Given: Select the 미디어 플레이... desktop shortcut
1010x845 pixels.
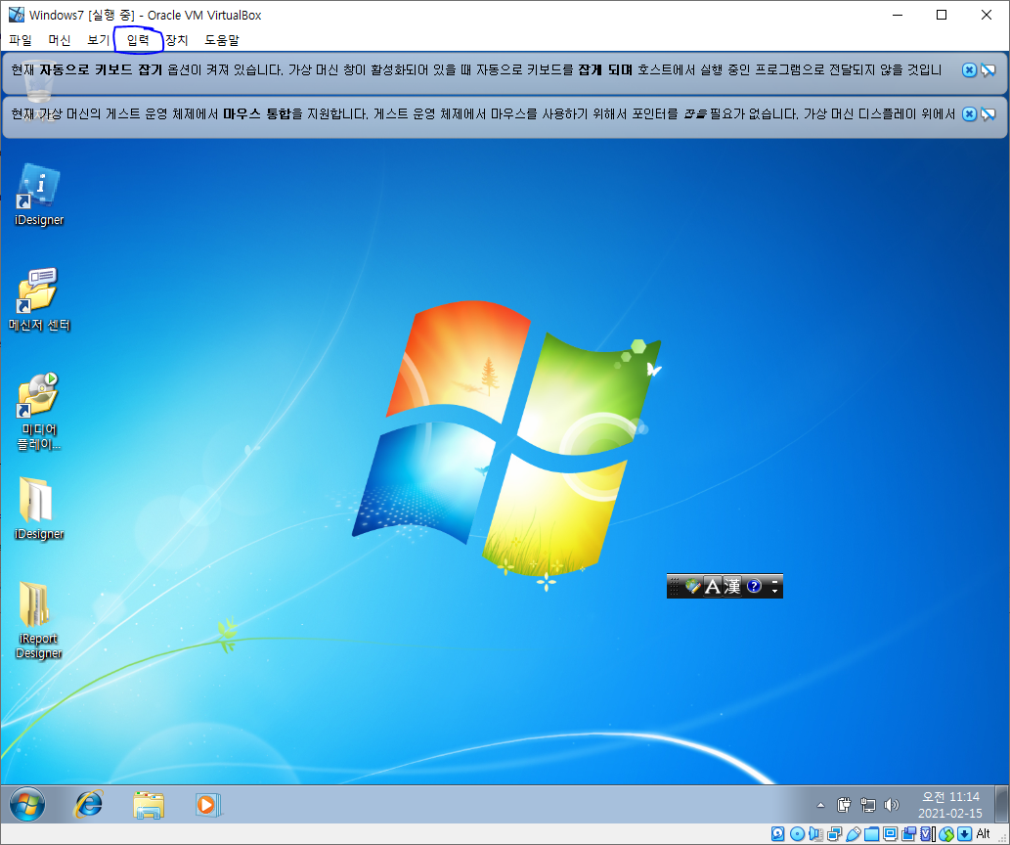Looking at the screenshot, I should coord(39,411).
